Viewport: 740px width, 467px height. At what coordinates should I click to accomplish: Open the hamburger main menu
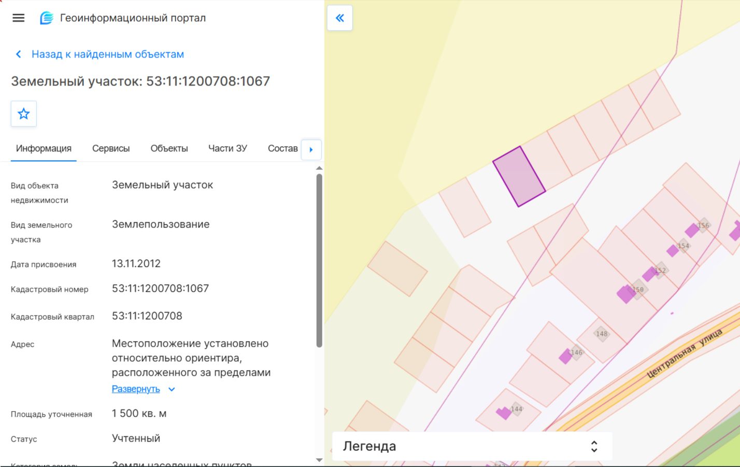(x=19, y=18)
